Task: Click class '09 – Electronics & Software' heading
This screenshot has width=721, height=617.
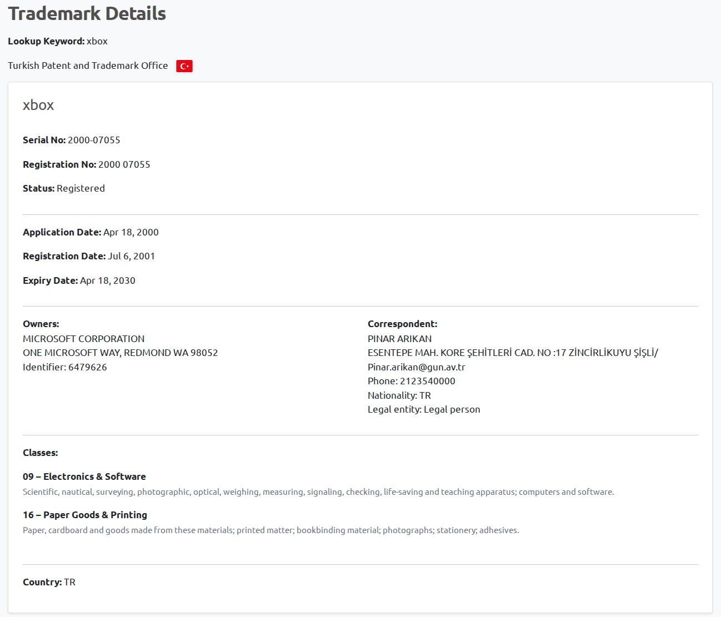Action: tap(84, 476)
